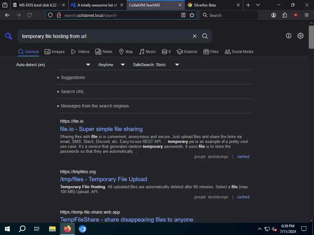
Task: Close the MS-DOS boot disk tab
Action: point(63,5)
